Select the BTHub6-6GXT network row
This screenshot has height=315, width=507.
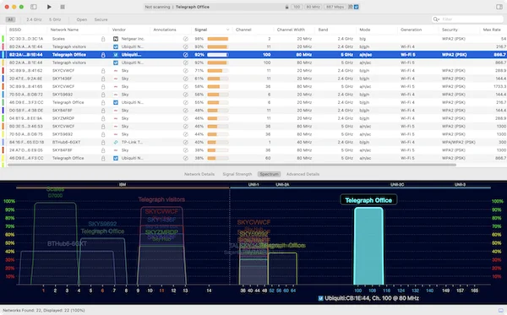pyautogui.click(x=253, y=142)
